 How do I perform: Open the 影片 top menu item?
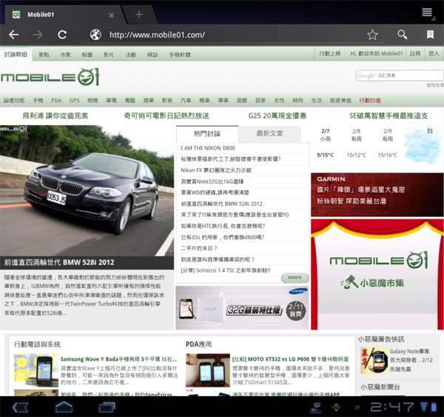109,55
